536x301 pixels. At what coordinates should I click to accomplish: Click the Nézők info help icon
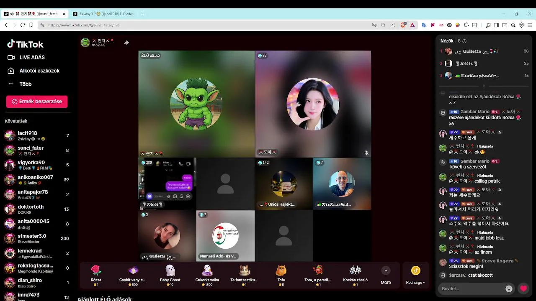pos(464,41)
